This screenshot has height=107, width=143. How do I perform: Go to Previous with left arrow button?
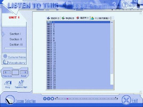click(x=7, y=72)
